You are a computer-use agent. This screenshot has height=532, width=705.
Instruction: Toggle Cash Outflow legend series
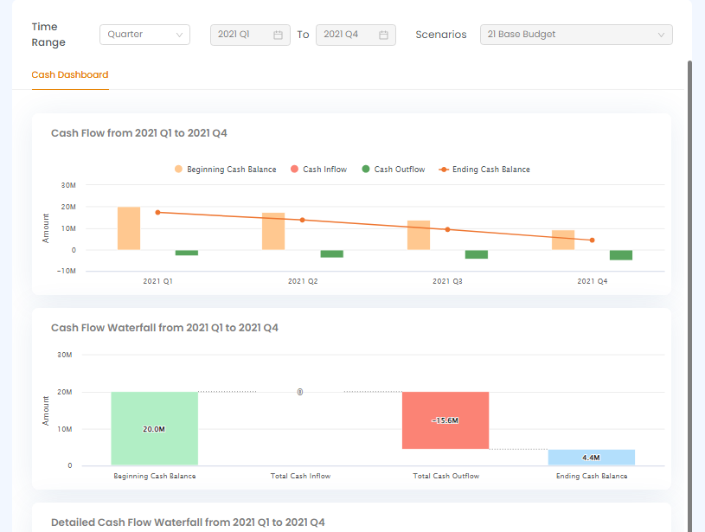(393, 170)
